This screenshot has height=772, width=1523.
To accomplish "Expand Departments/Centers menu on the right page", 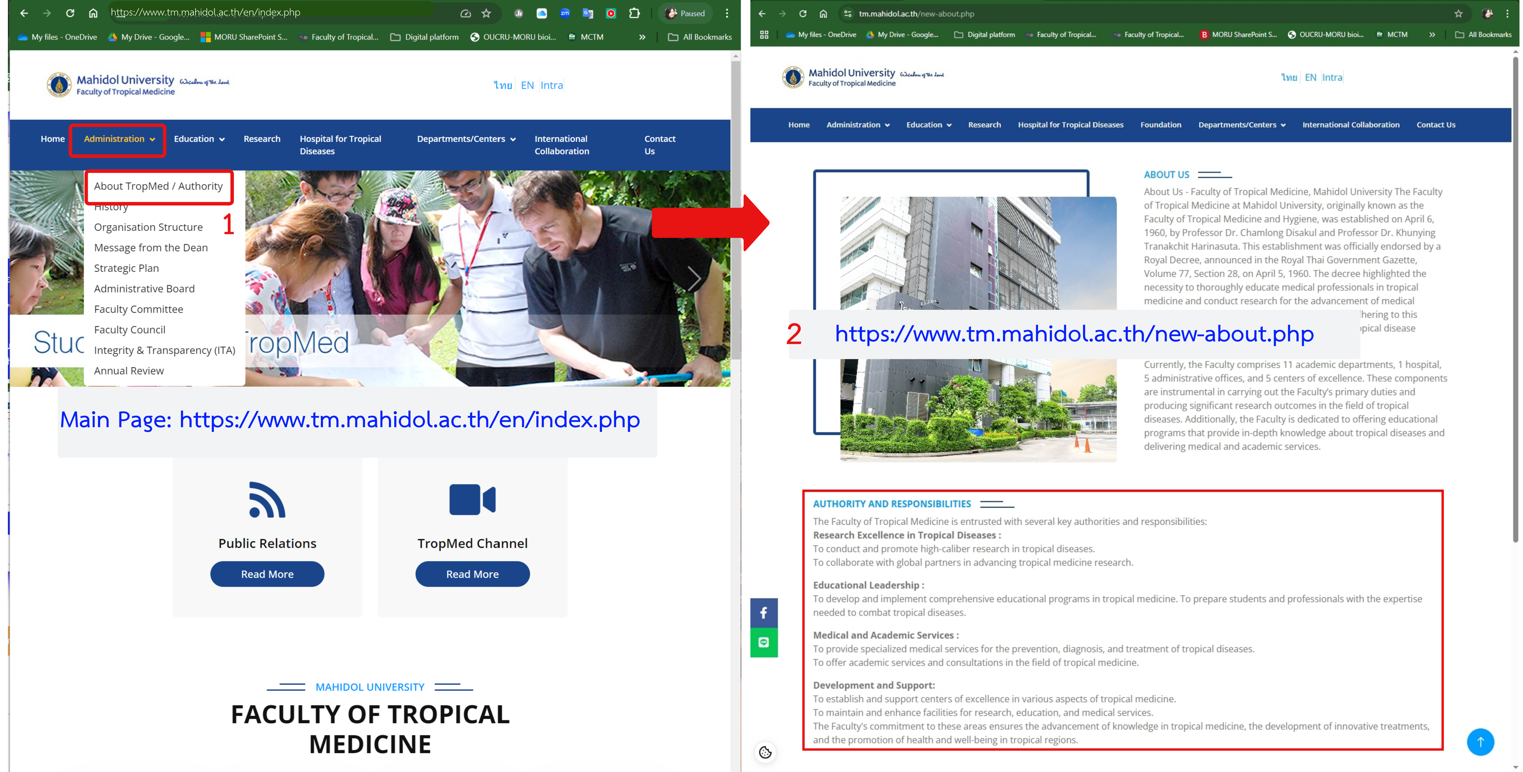I will 1242,125.
